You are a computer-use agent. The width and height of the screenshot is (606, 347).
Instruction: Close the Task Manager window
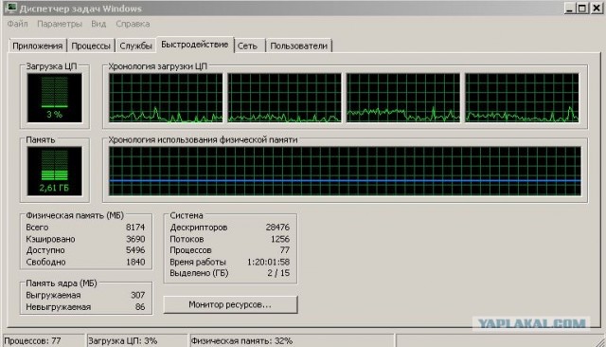click(597, 9)
